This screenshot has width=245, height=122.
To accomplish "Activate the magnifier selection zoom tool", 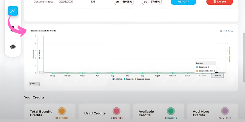I will pyautogui.click(x=226, y=31).
